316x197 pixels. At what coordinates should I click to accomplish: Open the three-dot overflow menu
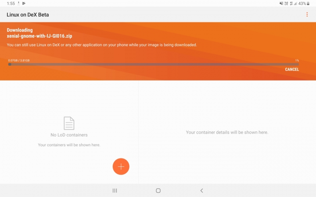point(307,14)
